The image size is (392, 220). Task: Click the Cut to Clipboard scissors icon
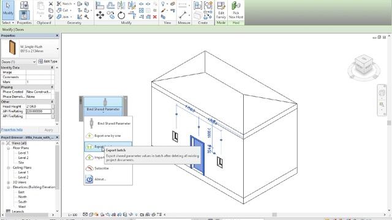tap(51, 4)
